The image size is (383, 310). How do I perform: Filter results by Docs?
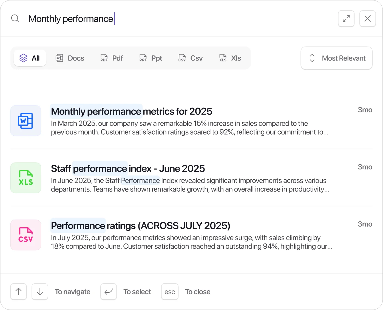pyautogui.click(x=70, y=58)
